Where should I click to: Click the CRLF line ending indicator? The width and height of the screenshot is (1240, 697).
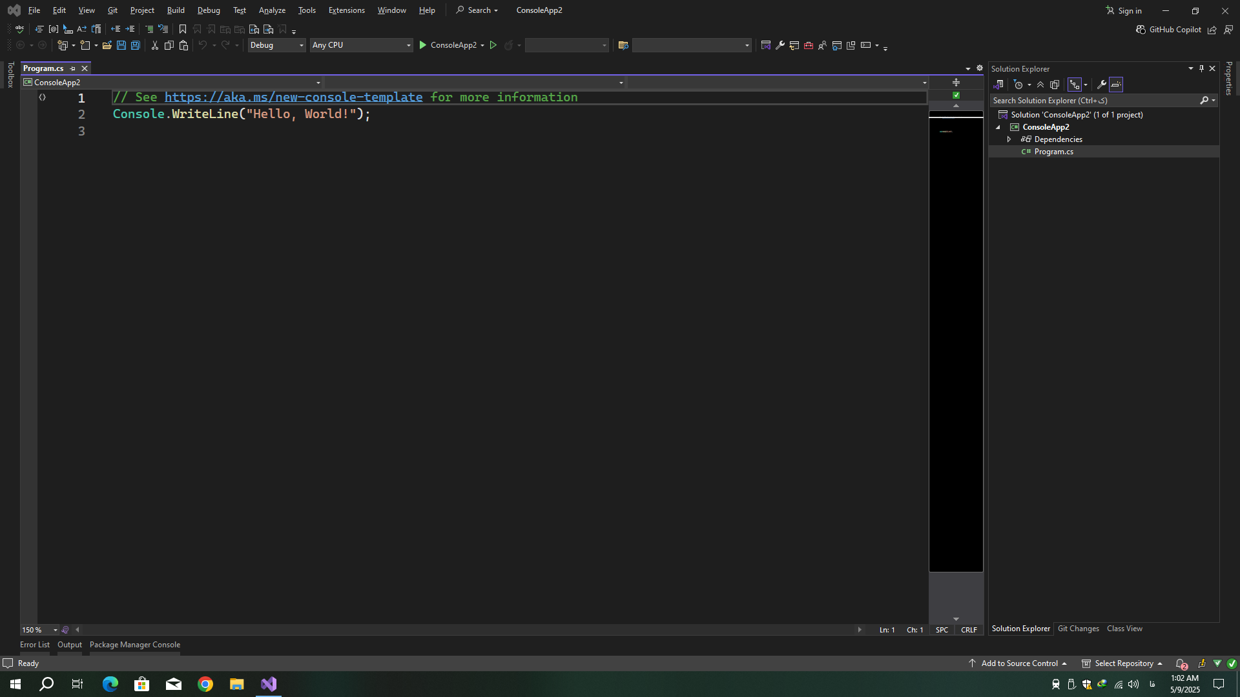pyautogui.click(x=969, y=630)
